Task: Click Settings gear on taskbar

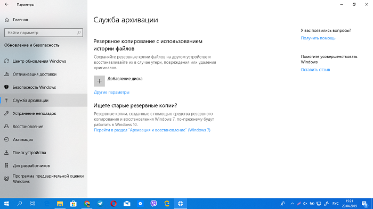Action: point(180,204)
